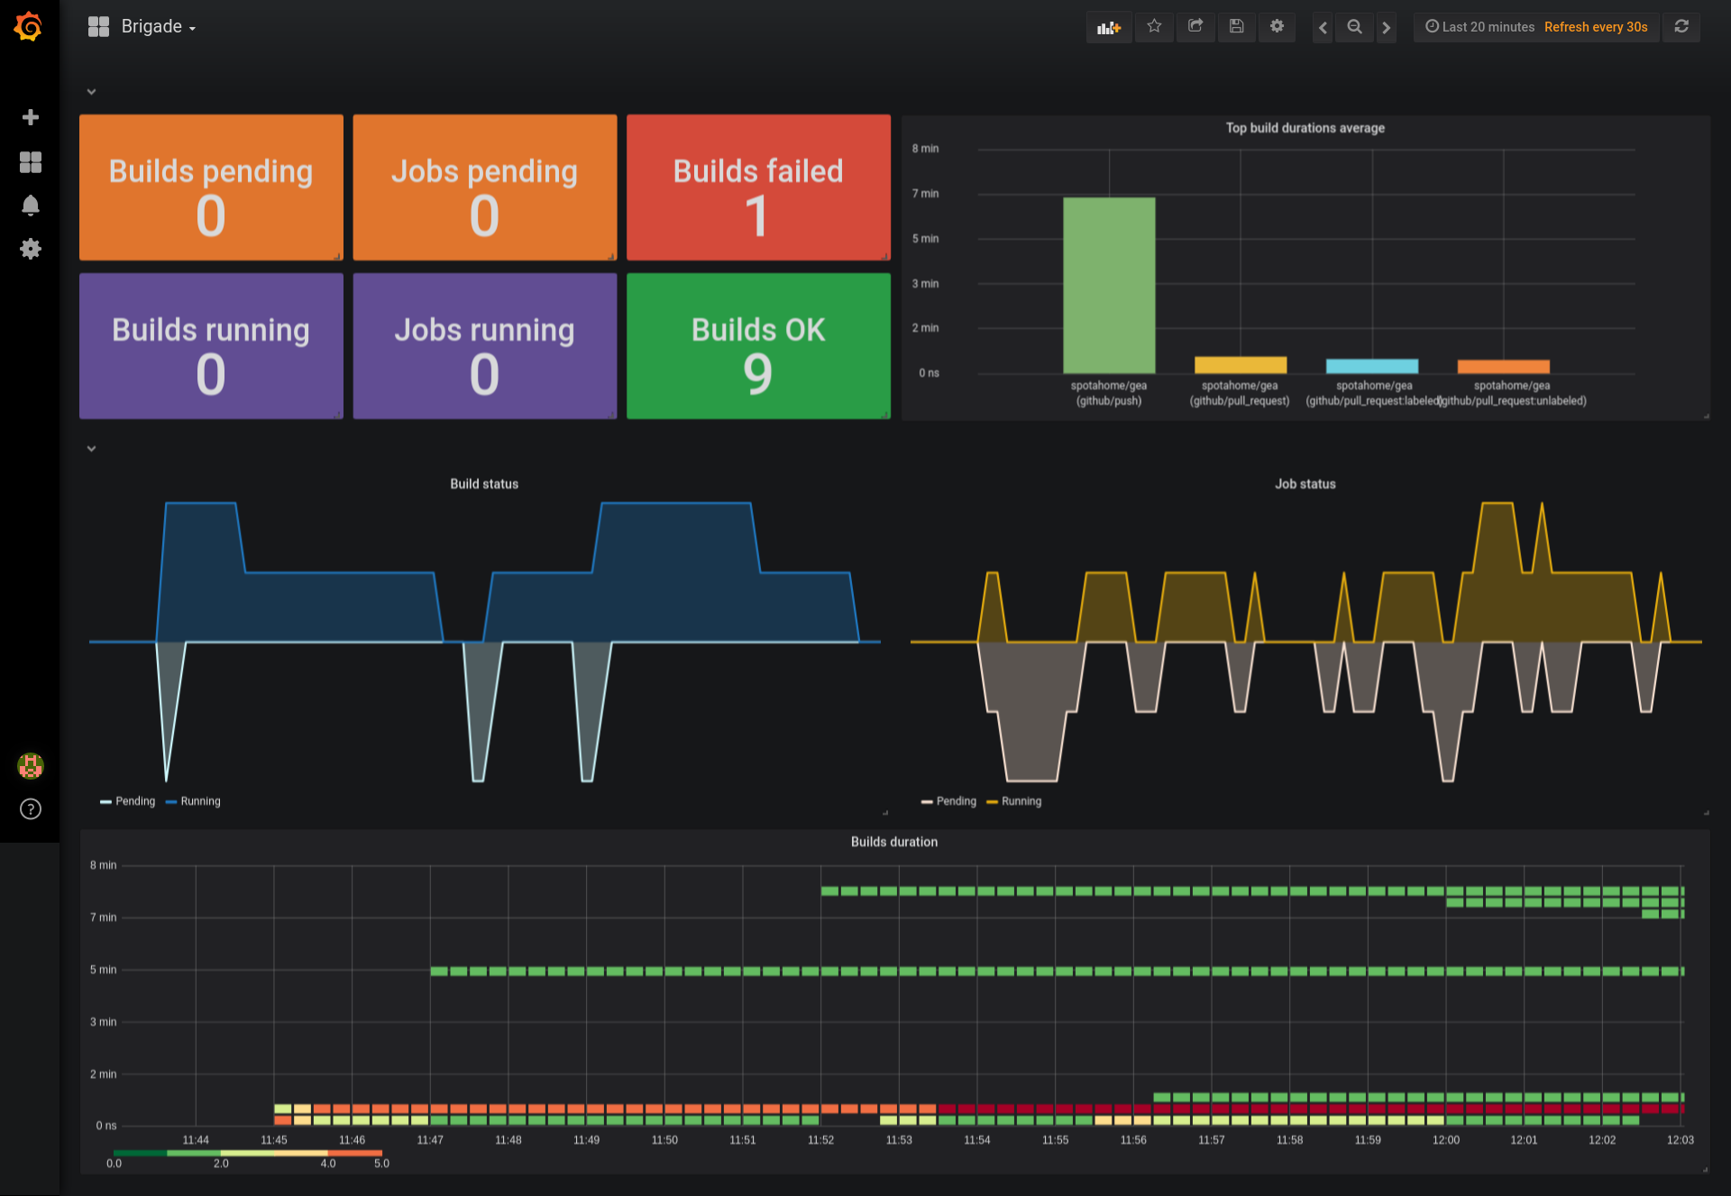This screenshot has width=1731, height=1196.
Task: Save the dashboard with disk icon
Action: (1236, 27)
